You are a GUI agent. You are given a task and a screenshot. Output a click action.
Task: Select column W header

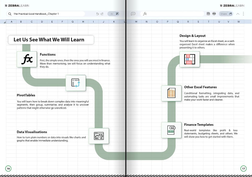tap(239, 21)
